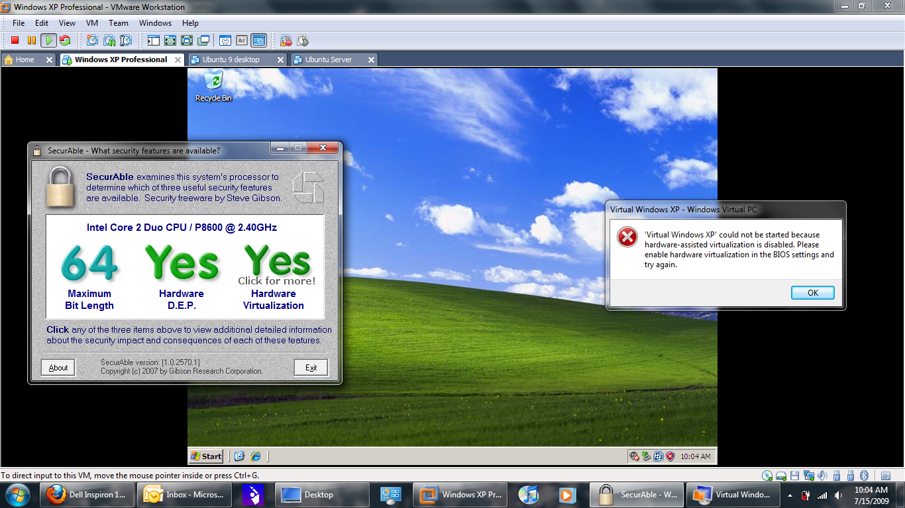
Task: Open the VM menu
Action: coord(92,23)
